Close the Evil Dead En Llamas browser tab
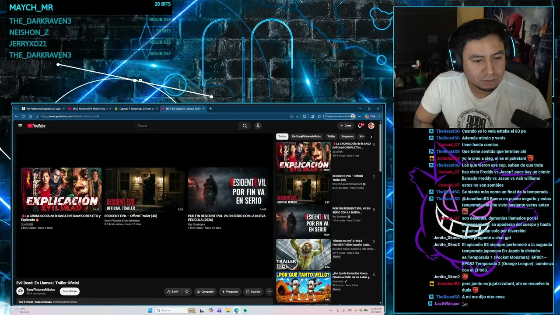This screenshot has width=560, height=315. 204,108
